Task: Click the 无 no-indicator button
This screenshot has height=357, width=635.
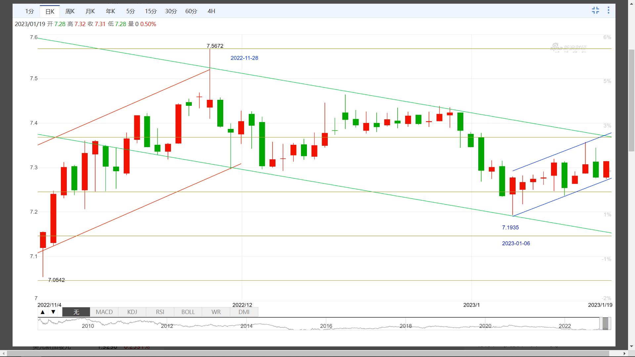Action: coord(76,312)
